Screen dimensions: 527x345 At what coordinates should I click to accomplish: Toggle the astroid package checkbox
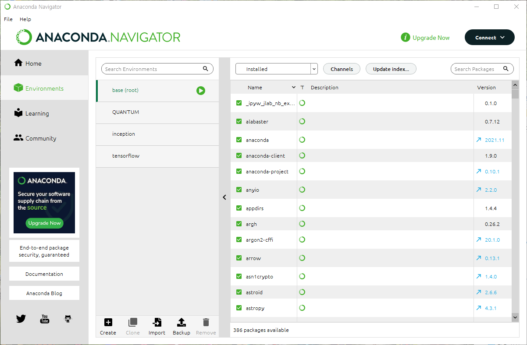pos(239,292)
